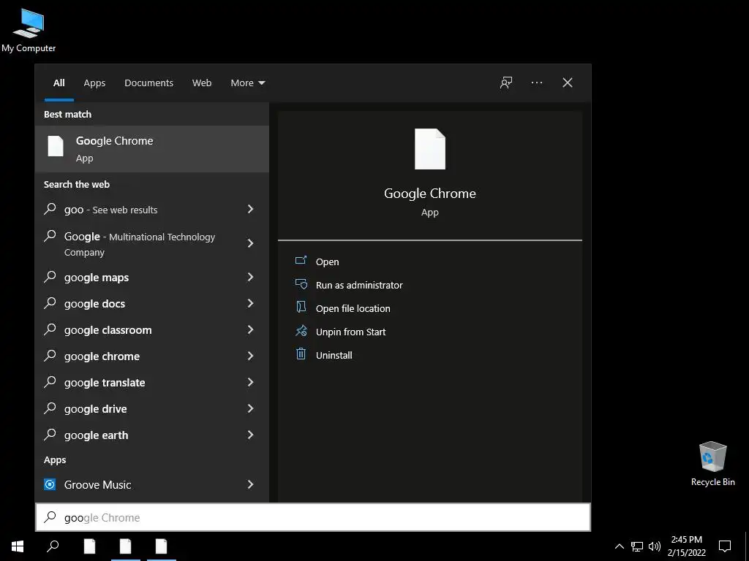
Task: Expand arrow for google docs result
Action: coord(250,303)
